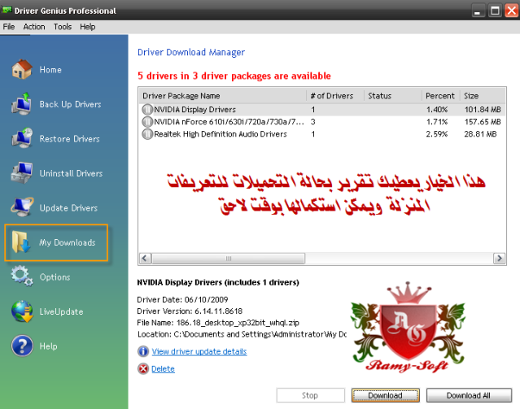
Task: Click the horizontal scrollbar thumb
Action: tap(228, 259)
